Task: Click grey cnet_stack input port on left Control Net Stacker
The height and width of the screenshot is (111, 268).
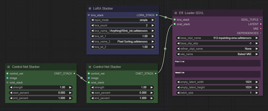Action: (7, 83)
